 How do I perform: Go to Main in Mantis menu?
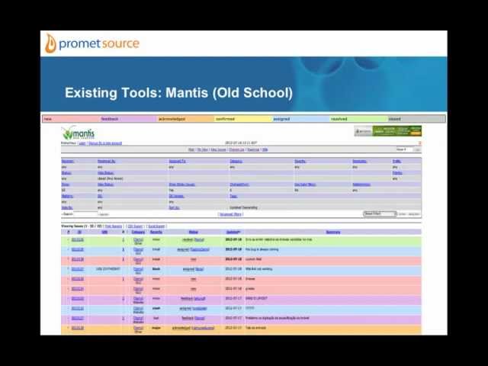(191, 149)
